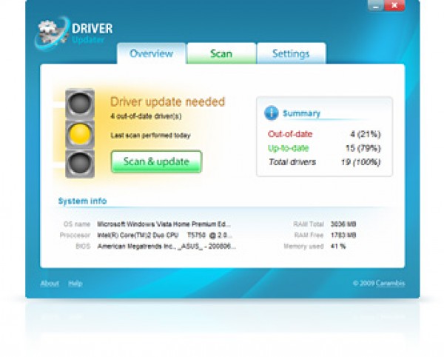The width and height of the screenshot is (444, 357).
Task: Open the Settings tab
Action: coord(291,53)
